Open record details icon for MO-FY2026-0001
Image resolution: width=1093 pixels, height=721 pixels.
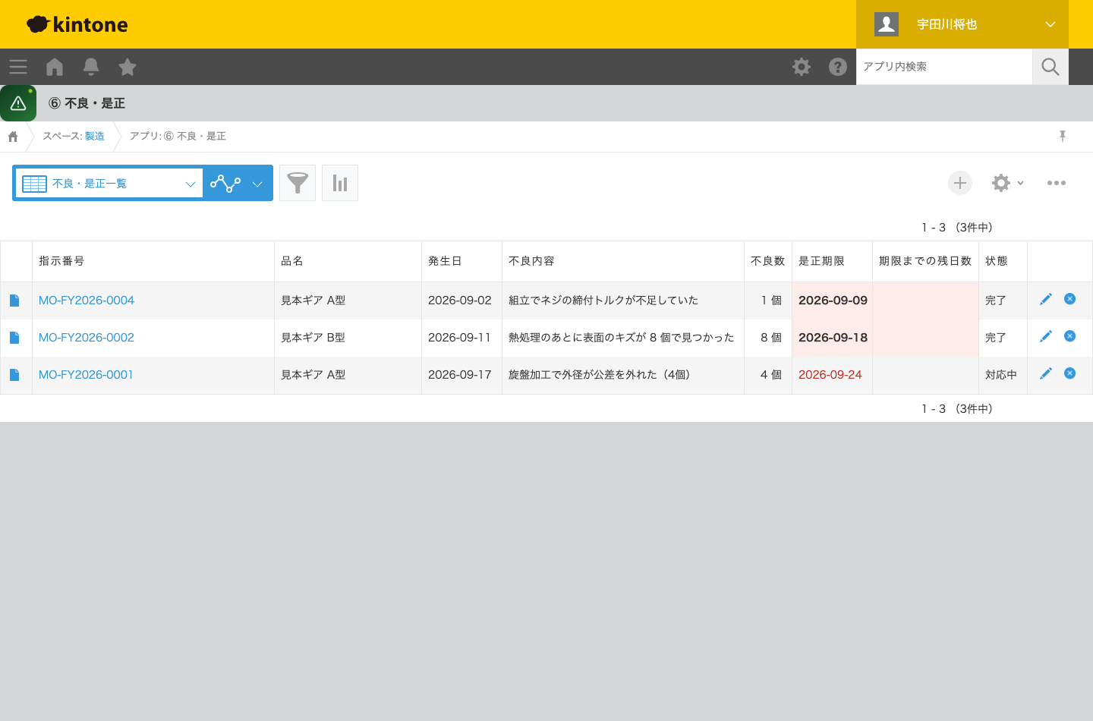coord(14,375)
